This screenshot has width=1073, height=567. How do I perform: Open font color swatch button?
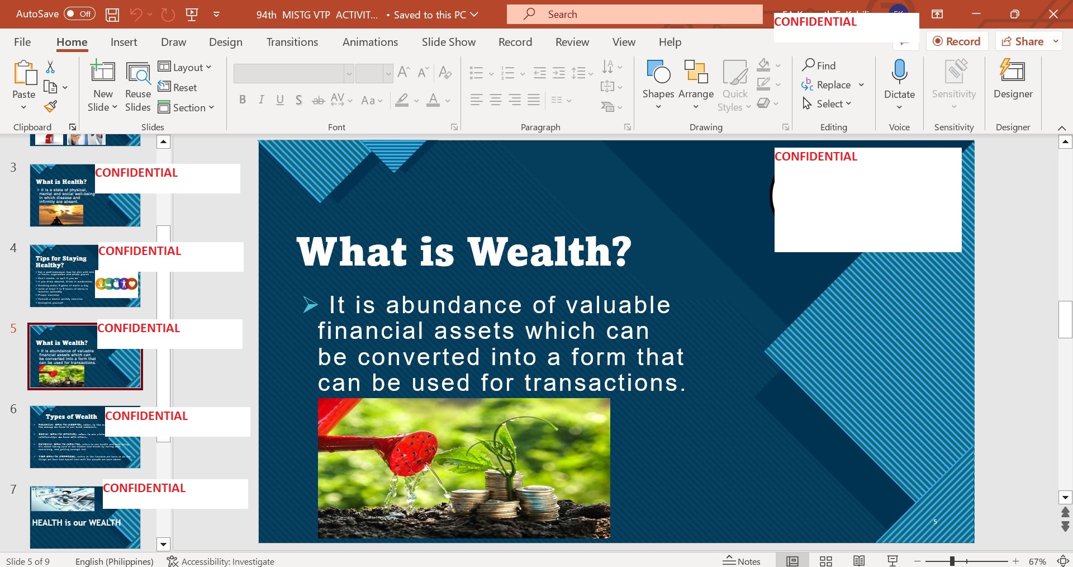tap(433, 100)
